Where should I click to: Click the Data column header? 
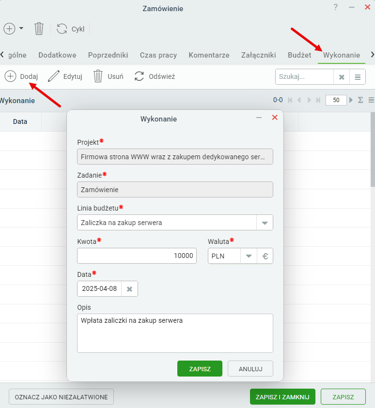(20, 121)
